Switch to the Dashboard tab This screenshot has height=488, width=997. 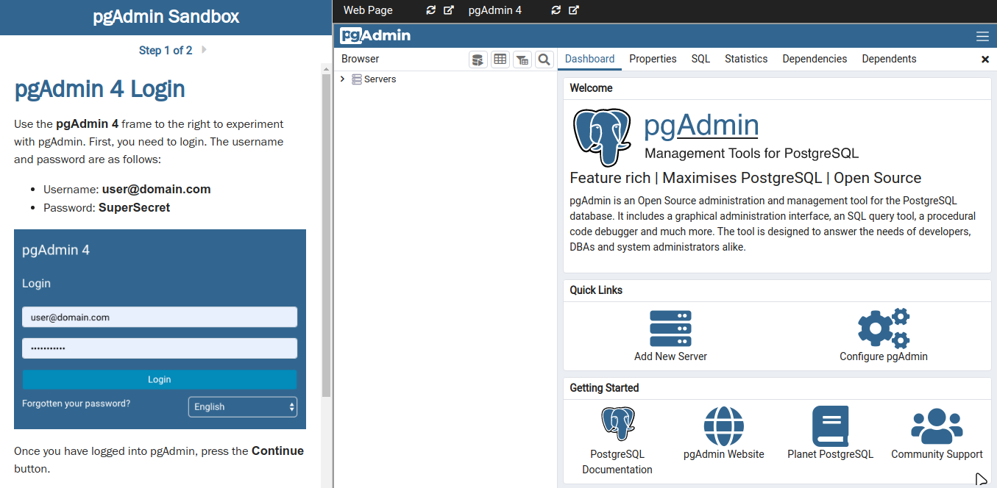(x=589, y=59)
